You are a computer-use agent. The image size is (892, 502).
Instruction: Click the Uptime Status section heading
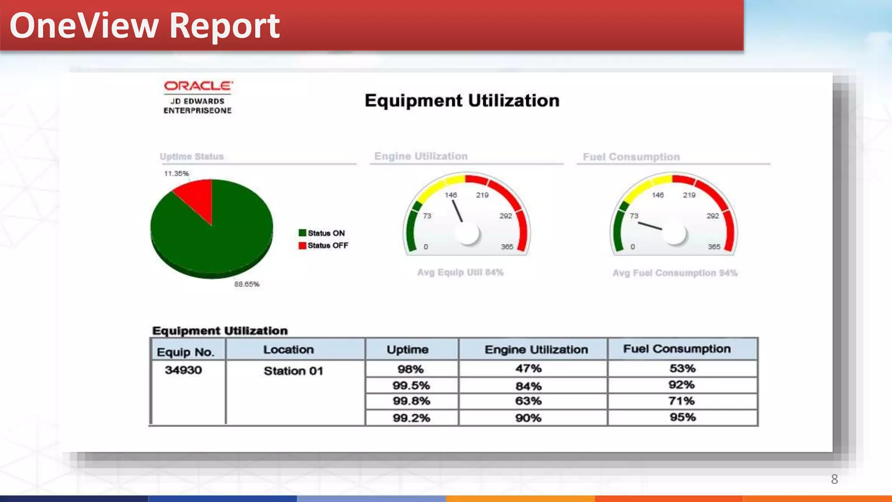click(x=192, y=156)
